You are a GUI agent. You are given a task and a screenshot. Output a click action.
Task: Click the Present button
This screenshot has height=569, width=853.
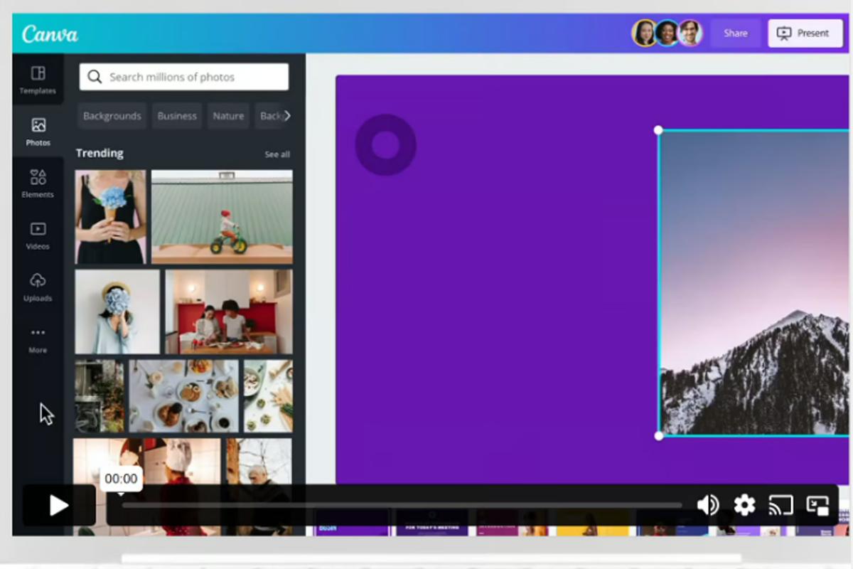point(805,33)
